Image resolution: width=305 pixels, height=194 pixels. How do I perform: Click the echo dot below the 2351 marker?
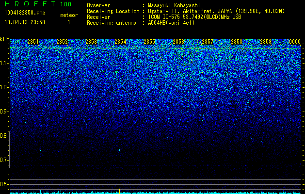click(40, 150)
